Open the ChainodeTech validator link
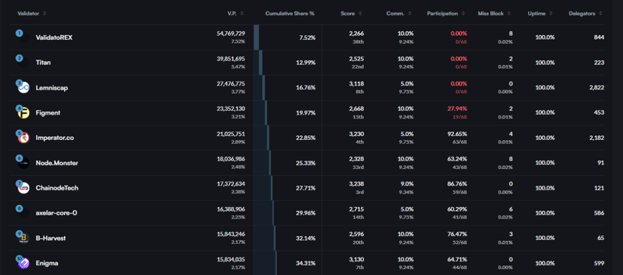 tap(57, 188)
